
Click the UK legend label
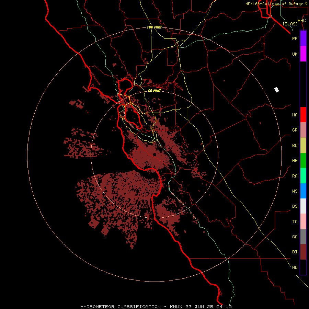click(295, 54)
